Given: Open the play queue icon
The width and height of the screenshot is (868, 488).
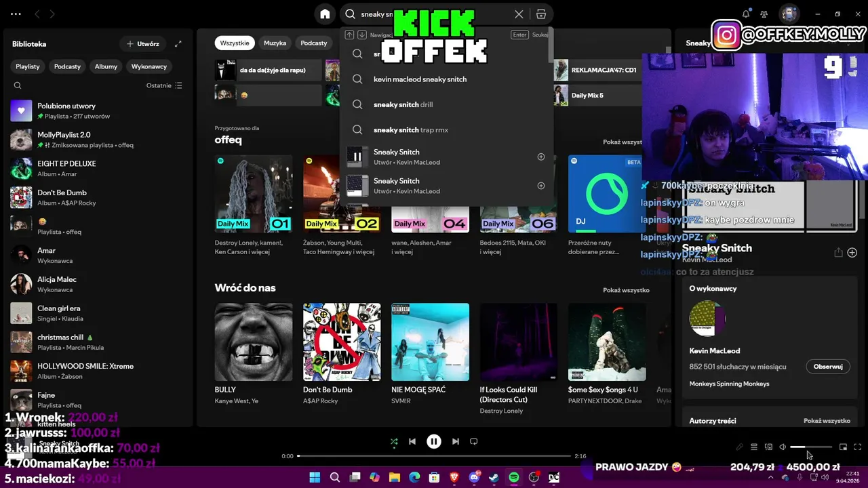Looking at the screenshot, I should coord(753,447).
